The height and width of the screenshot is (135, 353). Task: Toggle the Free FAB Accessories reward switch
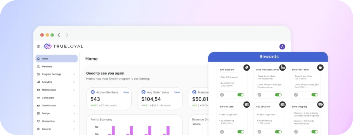(x=278, y=95)
